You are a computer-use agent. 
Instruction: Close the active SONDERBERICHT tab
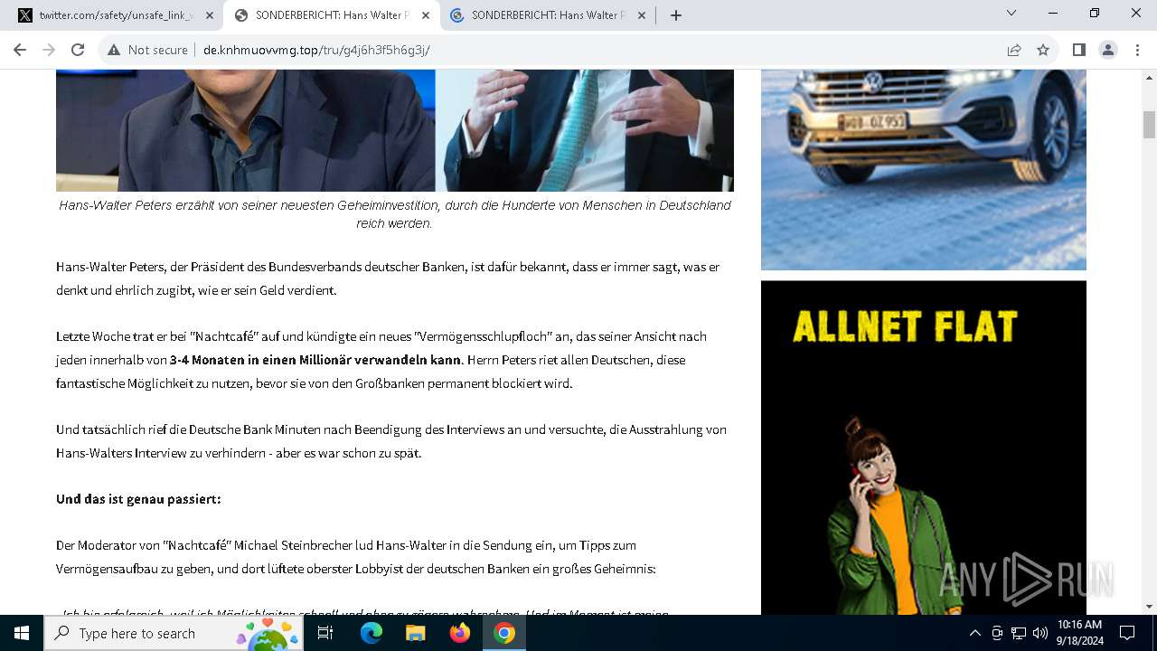tap(426, 15)
